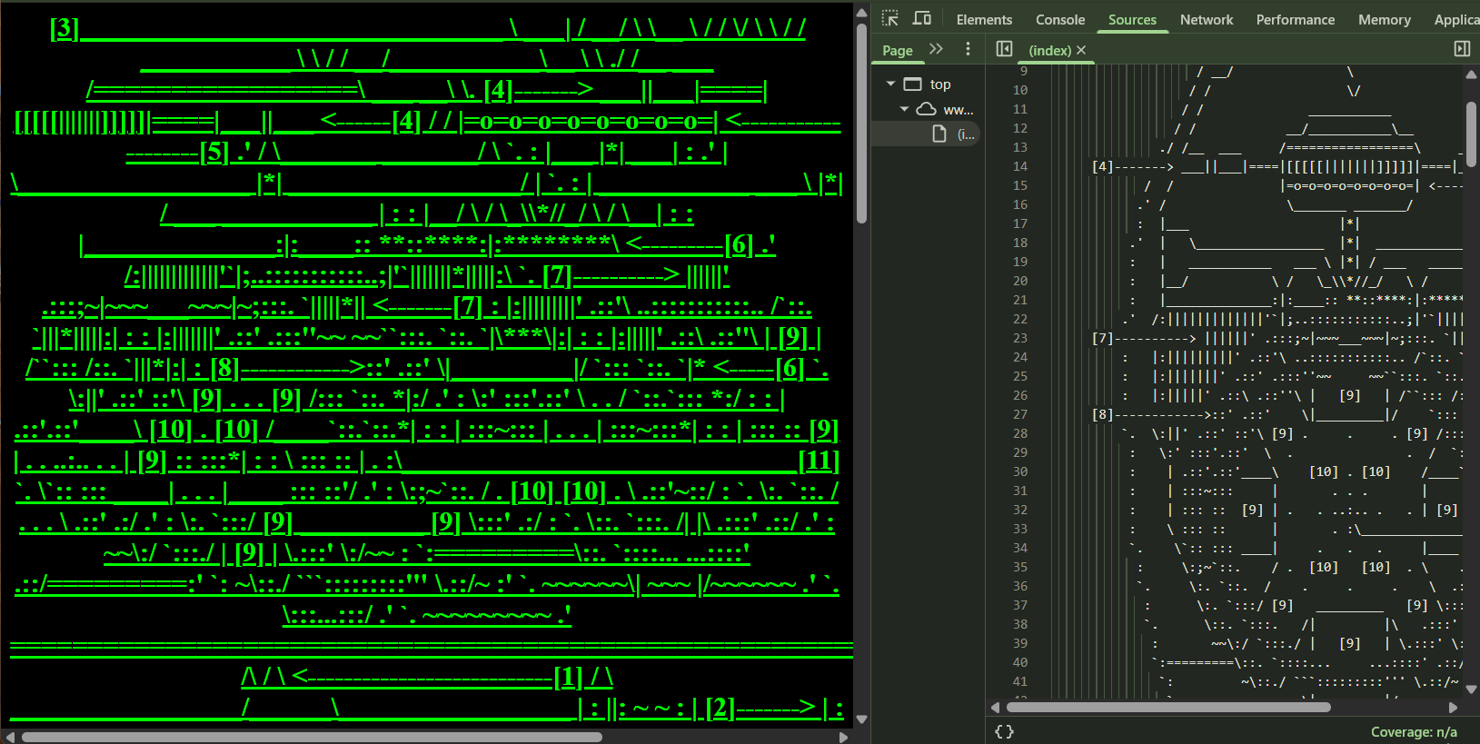Open the Performance tab
The width and height of the screenshot is (1480, 744).
click(x=1295, y=20)
